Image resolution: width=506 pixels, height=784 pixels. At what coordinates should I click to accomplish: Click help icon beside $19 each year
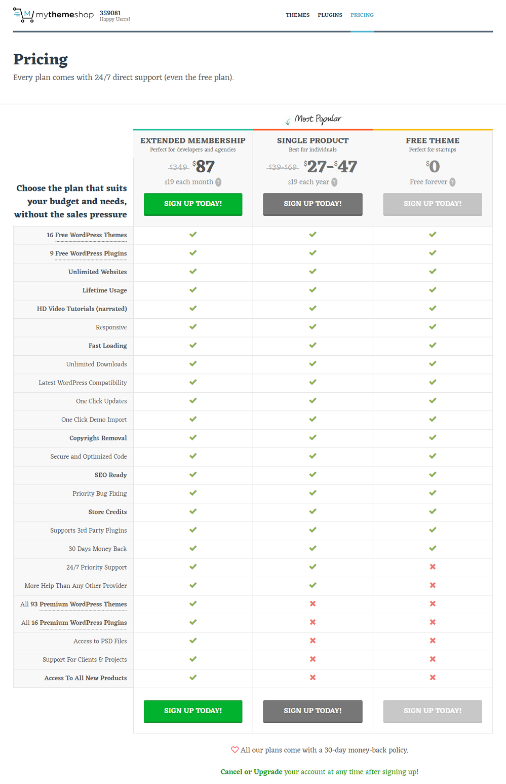[334, 182]
